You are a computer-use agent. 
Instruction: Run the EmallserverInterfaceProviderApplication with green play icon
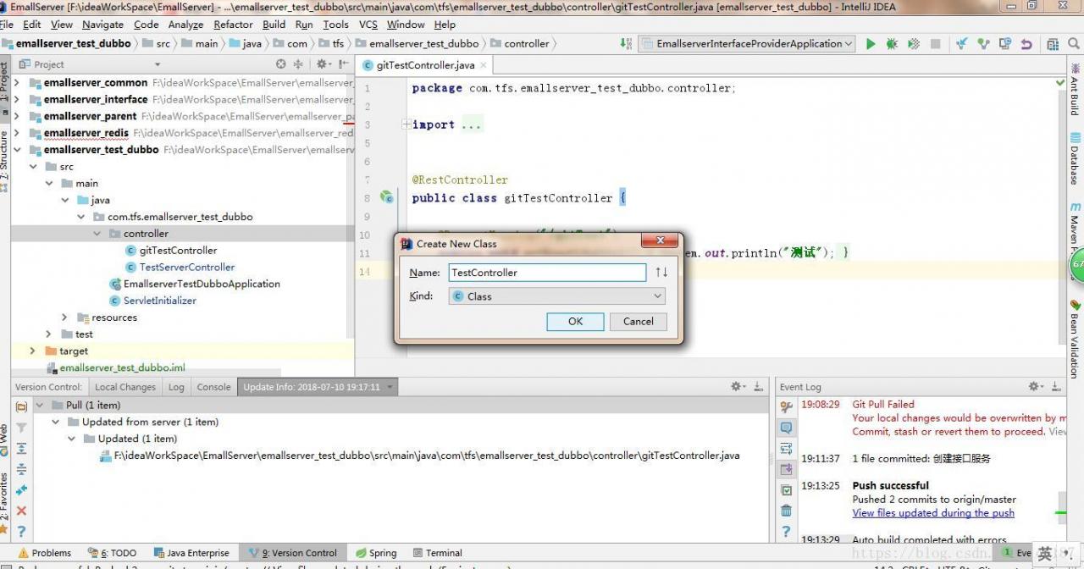tap(870, 44)
